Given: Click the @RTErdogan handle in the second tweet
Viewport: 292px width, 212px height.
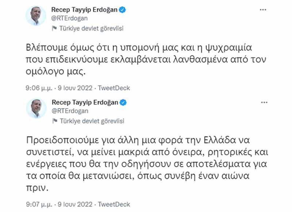Looking at the screenshot, I should point(70,111).
